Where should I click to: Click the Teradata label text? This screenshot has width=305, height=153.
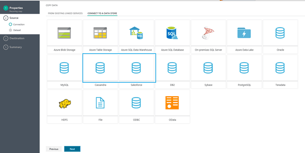click(x=280, y=85)
